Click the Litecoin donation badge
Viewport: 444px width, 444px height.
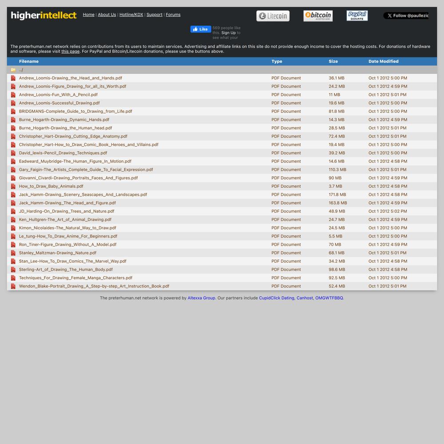point(273,16)
